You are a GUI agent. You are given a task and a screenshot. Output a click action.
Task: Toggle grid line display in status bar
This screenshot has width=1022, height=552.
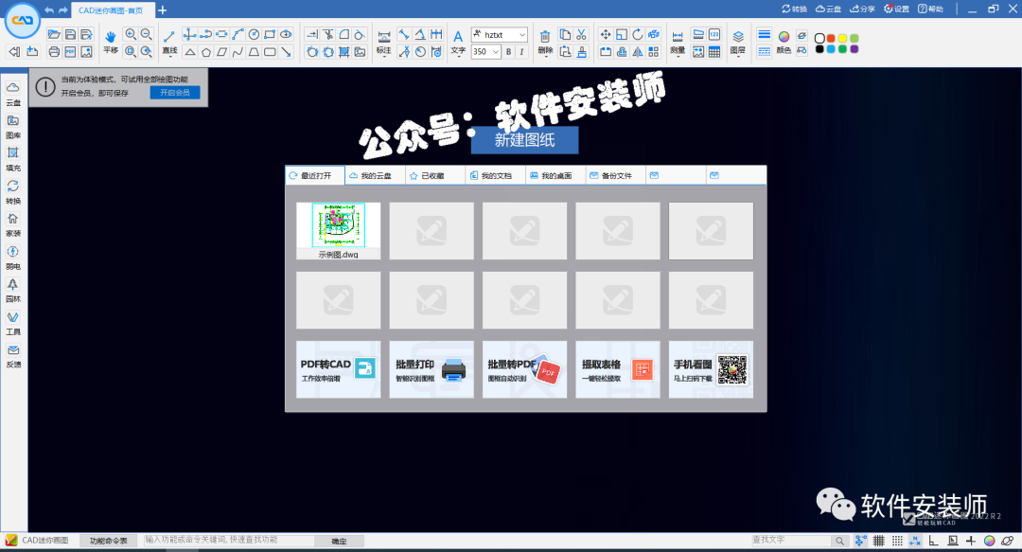coord(878,541)
